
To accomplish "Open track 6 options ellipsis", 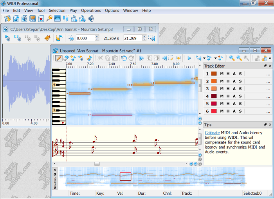I will click(x=268, y=112).
